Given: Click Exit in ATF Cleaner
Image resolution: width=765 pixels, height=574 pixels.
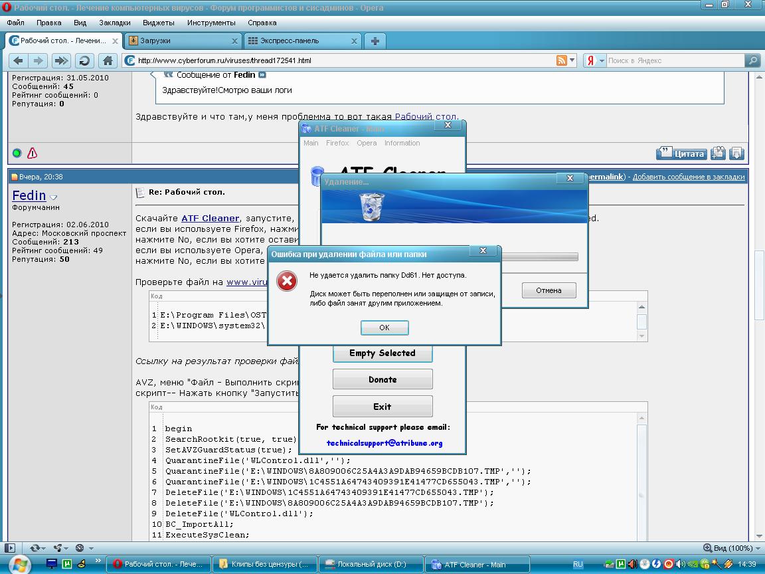Looking at the screenshot, I should pyautogui.click(x=382, y=406).
